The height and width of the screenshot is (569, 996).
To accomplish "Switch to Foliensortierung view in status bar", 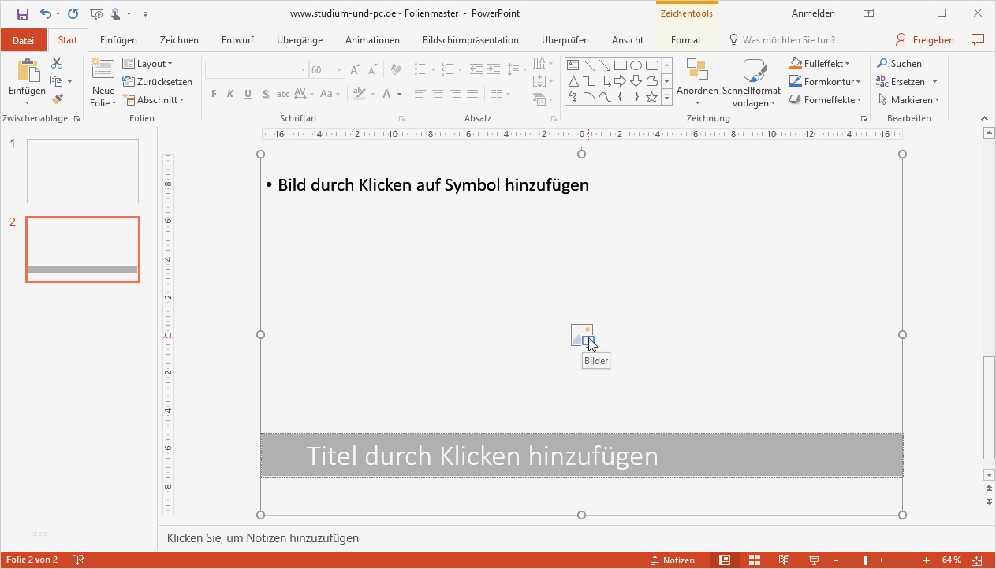I will click(x=753, y=560).
